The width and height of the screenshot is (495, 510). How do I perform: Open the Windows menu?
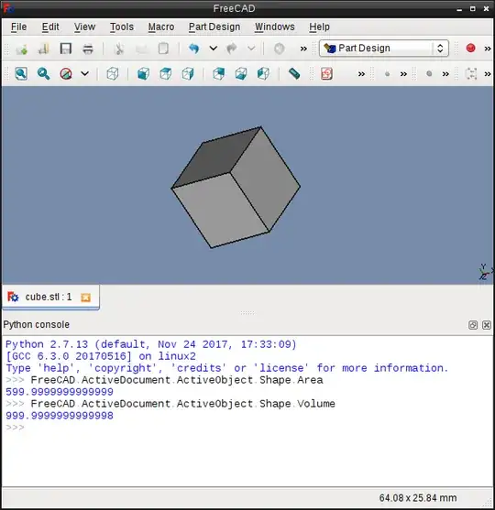click(275, 27)
